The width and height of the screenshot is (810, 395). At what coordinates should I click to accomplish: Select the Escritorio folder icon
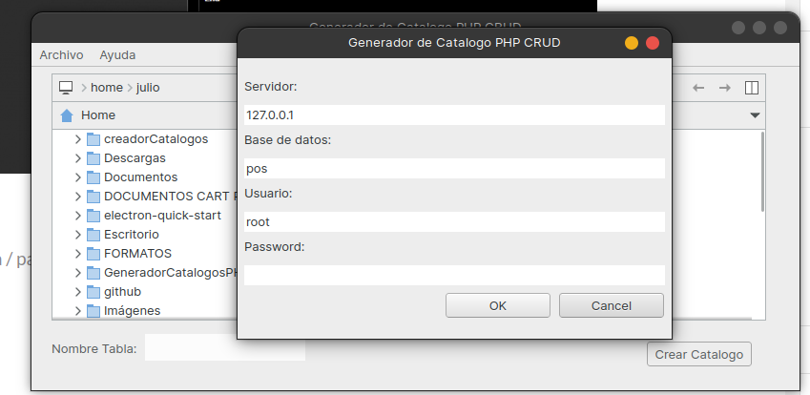click(93, 235)
